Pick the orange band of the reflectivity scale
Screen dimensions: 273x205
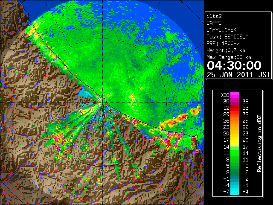pos(235,120)
